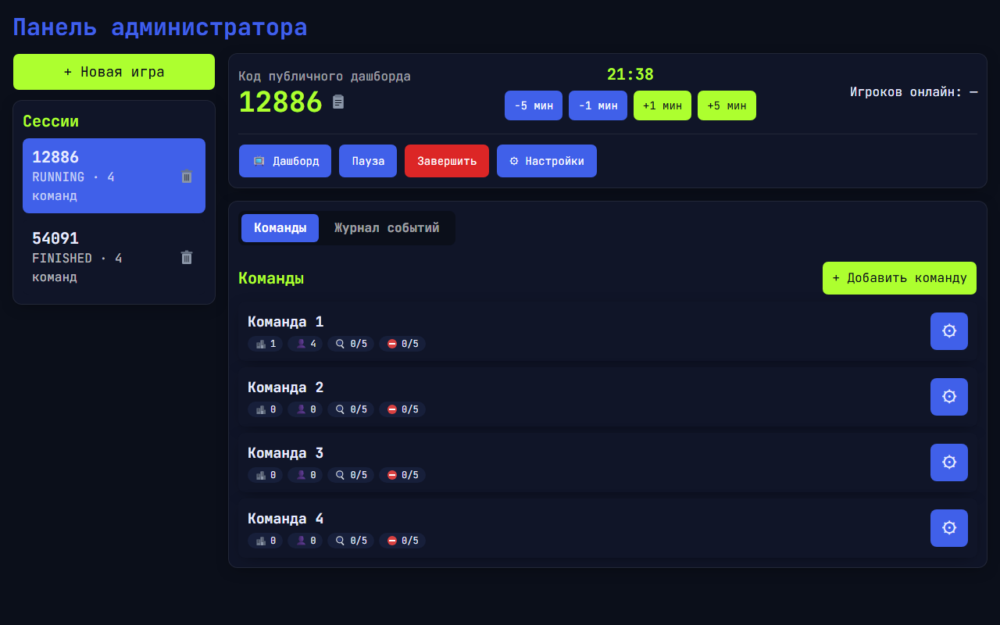1000x625 pixels.
Task: Click the players badge of Команда 4
Action: click(305, 541)
